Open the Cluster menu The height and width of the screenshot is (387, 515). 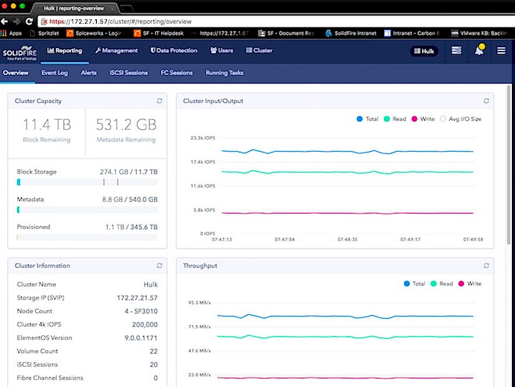click(259, 50)
